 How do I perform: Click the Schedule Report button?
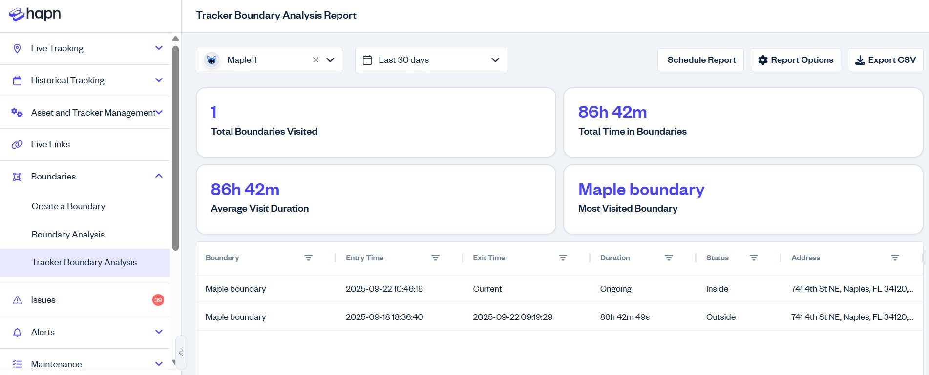[x=700, y=60]
